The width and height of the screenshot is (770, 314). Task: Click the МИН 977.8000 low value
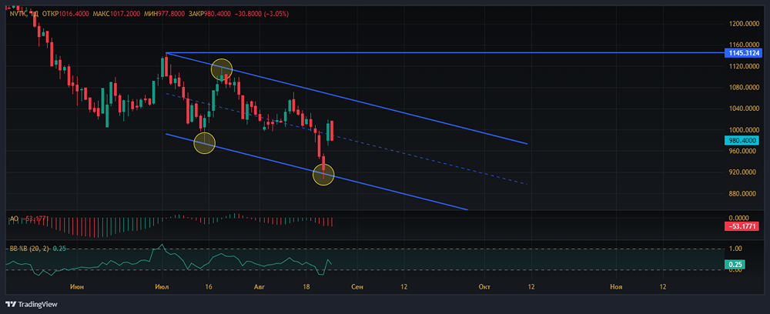tap(165, 14)
